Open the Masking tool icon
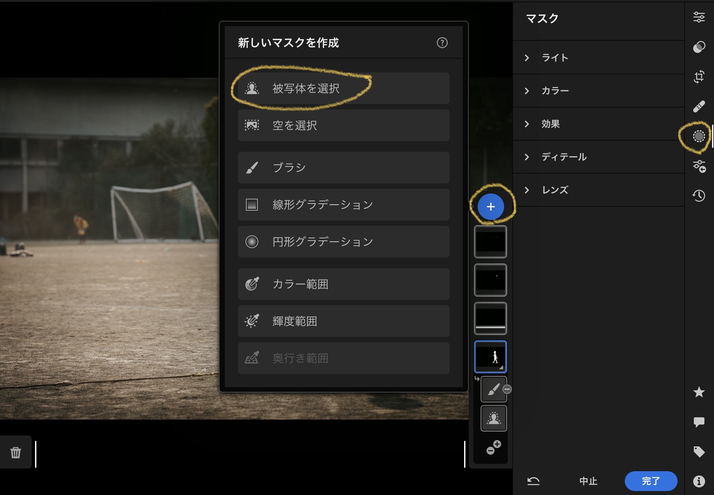Viewport: 714px width, 495px height. [x=699, y=136]
